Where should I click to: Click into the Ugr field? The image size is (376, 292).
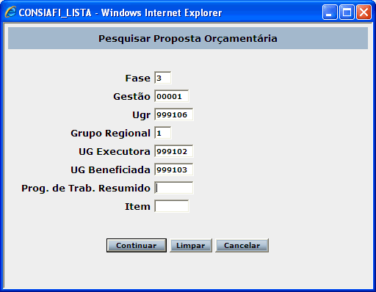(x=174, y=114)
